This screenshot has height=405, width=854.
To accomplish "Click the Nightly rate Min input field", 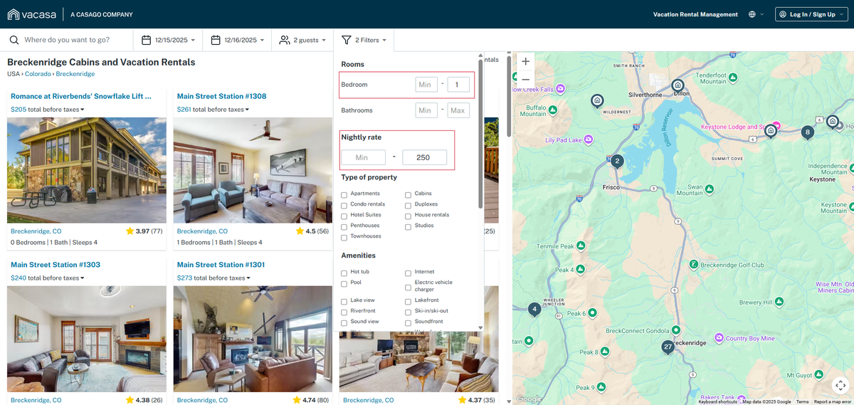I will pos(363,157).
